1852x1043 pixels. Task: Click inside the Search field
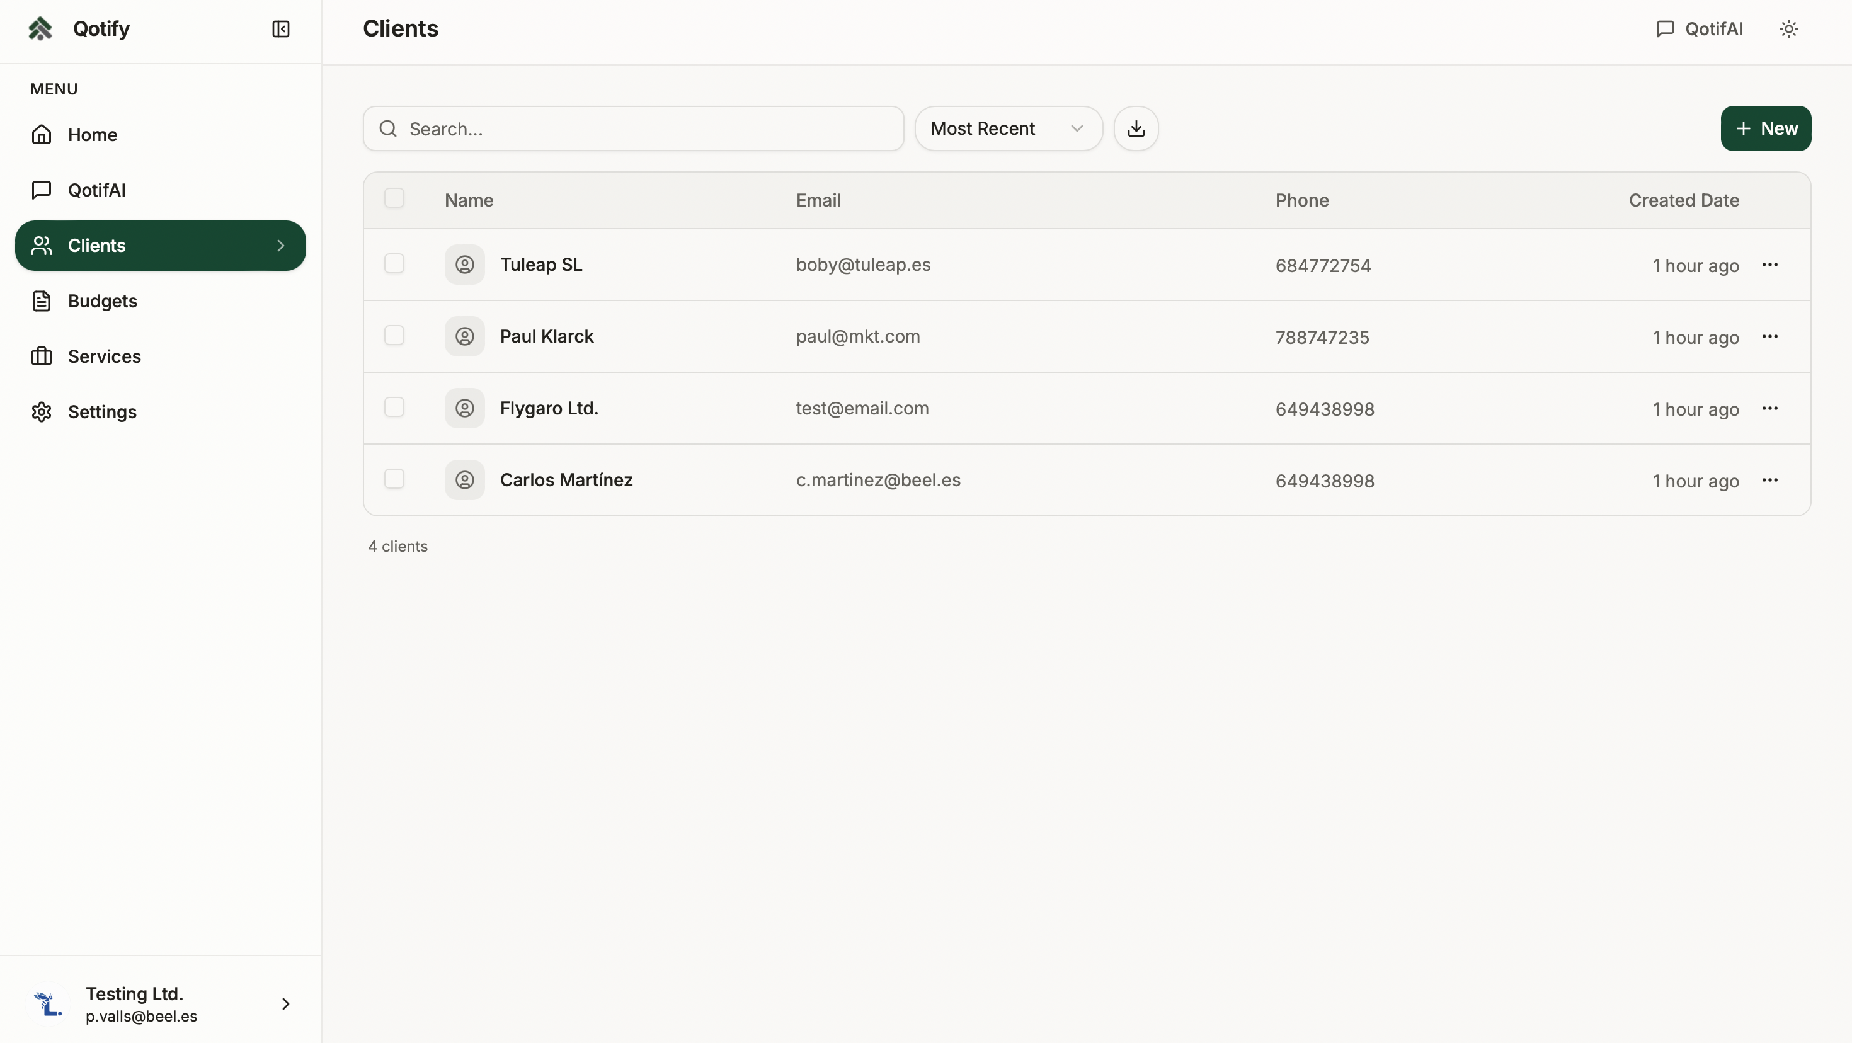[632, 128]
